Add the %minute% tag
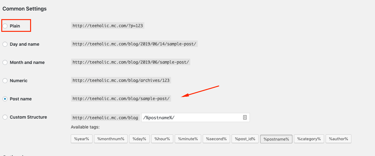375x156 pixels. click(188, 139)
